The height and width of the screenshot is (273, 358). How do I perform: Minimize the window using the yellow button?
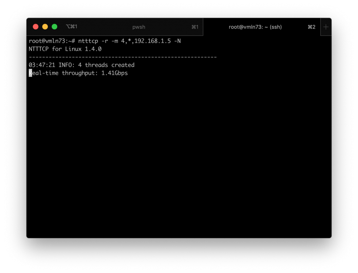click(x=45, y=27)
